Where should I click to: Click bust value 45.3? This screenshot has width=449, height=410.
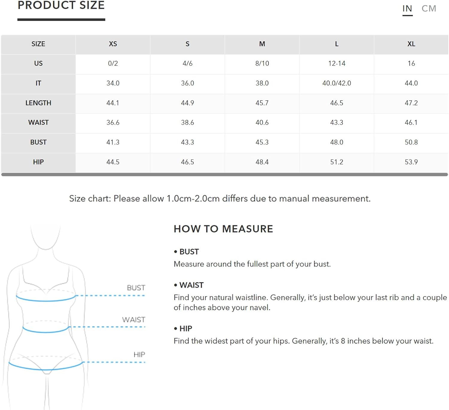pos(262,142)
